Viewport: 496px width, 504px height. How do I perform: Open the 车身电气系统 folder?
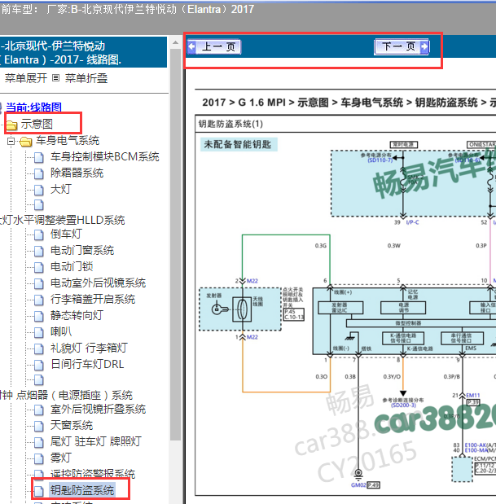point(68,140)
